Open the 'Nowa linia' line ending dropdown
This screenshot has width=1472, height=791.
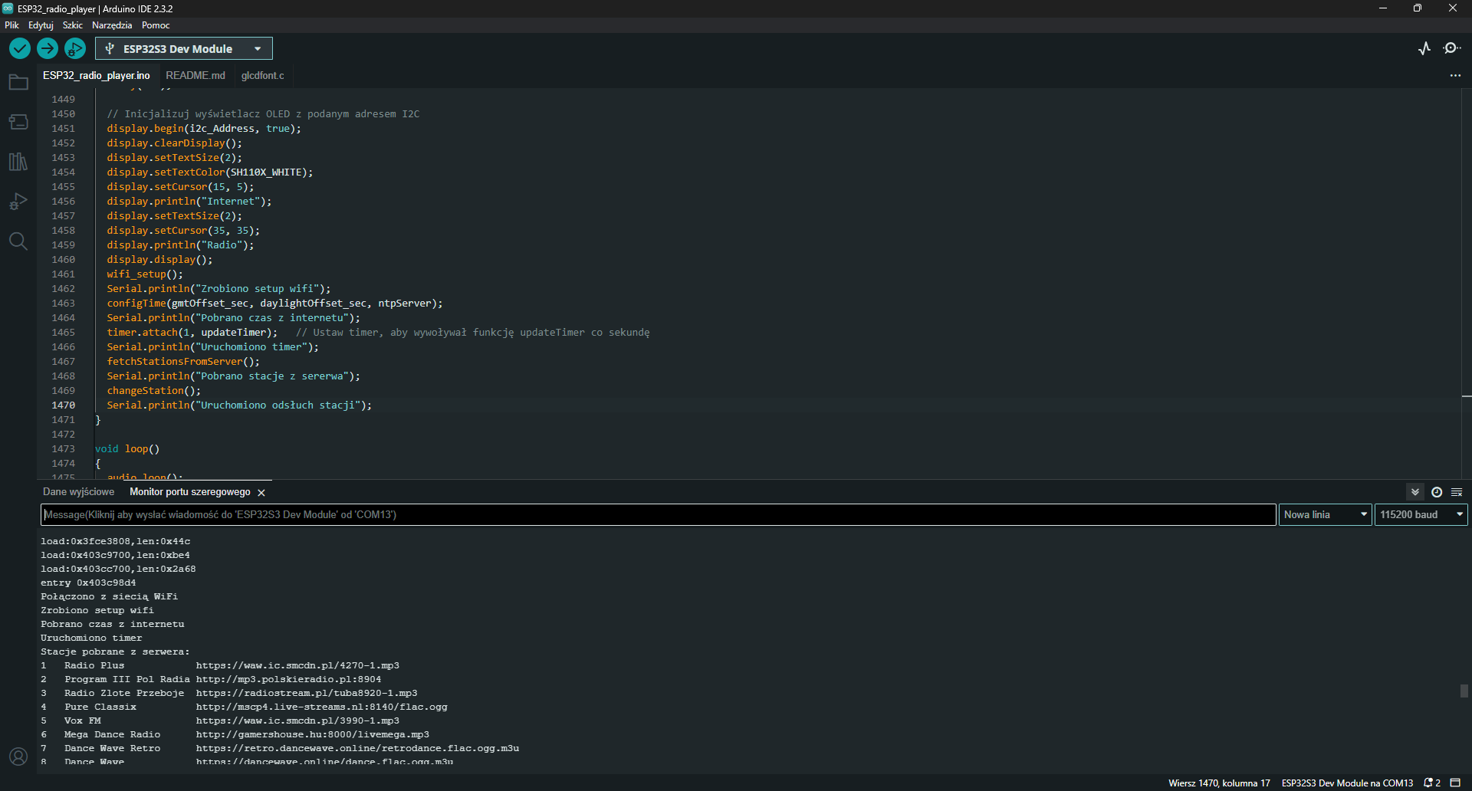(x=1325, y=514)
